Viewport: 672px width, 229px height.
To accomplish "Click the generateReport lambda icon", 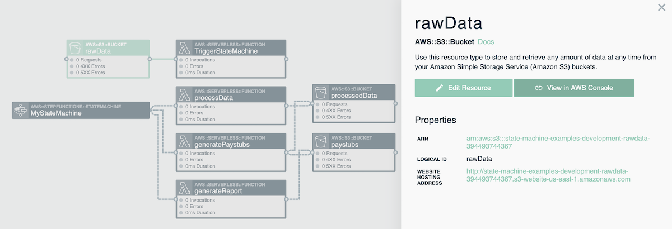I will point(184,188).
